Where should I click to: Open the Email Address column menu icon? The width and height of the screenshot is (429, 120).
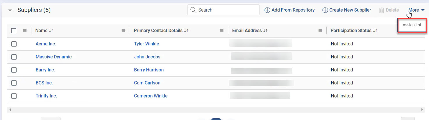(320, 31)
